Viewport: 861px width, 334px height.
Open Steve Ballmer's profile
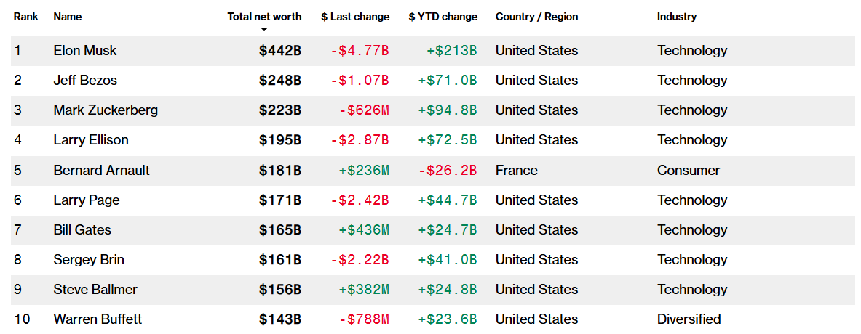point(95,290)
